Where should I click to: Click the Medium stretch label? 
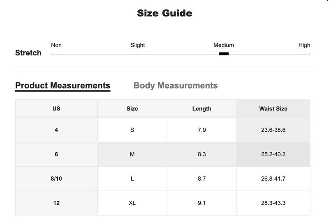(224, 45)
